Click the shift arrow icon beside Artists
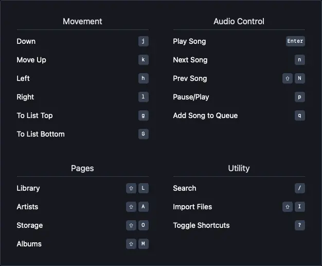The width and height of the screenshot is (322, 266). click(131, 207)
